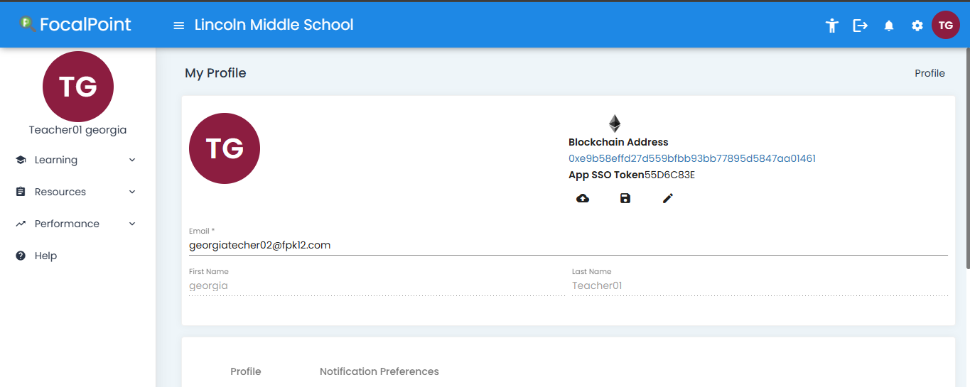Click the FocalPoint brand name
Viewport: 970px width, 387px height.
point(85,24)
